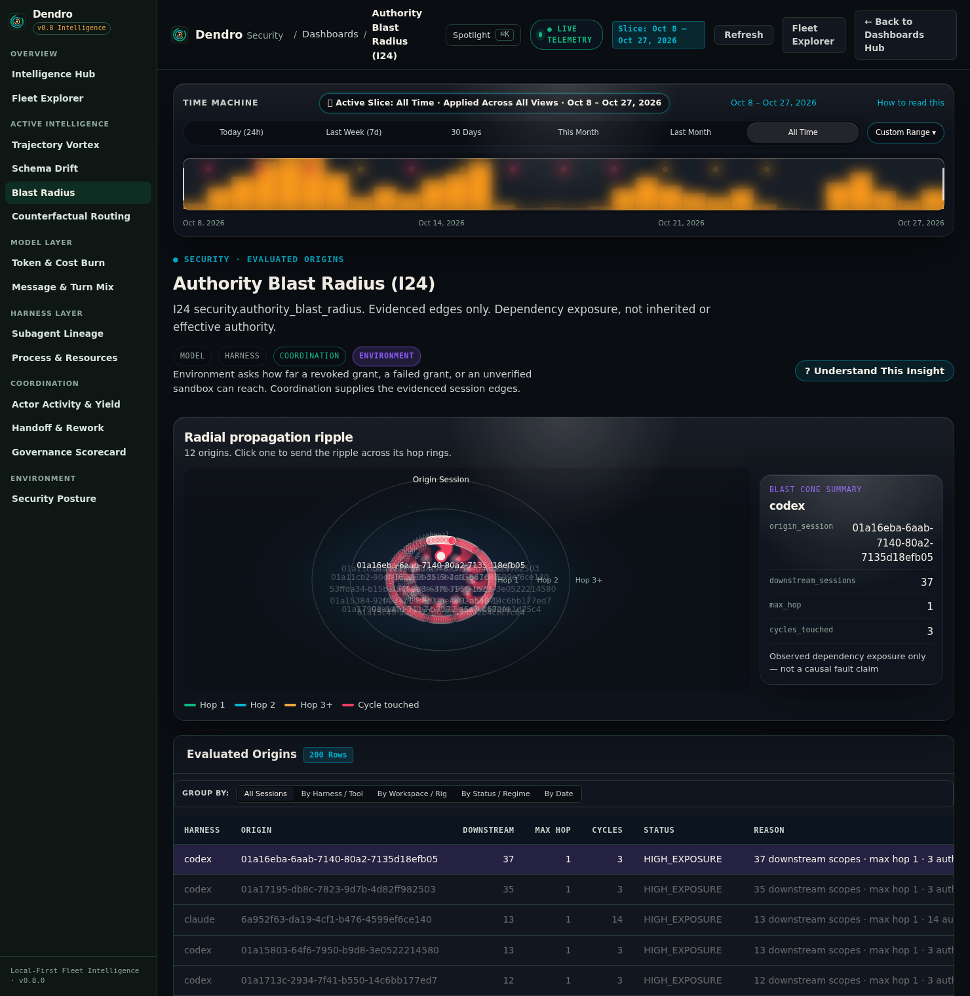Click the Refresh button

743,35
